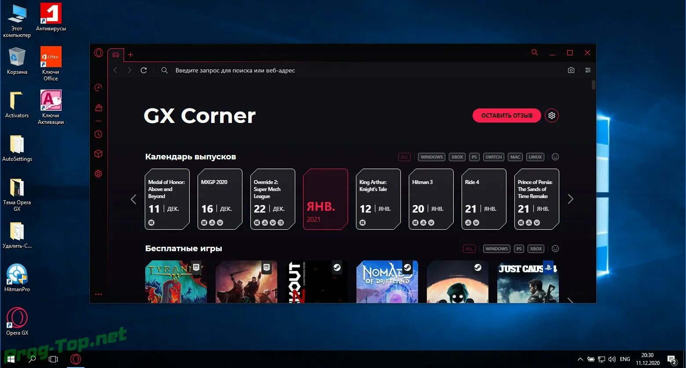Select the HitmanPro desktop shortcut
The height and width of the screenshot is (368, 686).
point(17,278)
